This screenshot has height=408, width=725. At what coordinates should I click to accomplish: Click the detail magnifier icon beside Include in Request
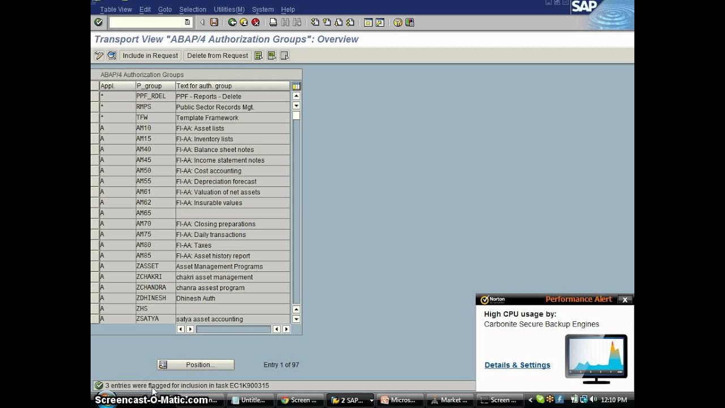click(112, 56)
